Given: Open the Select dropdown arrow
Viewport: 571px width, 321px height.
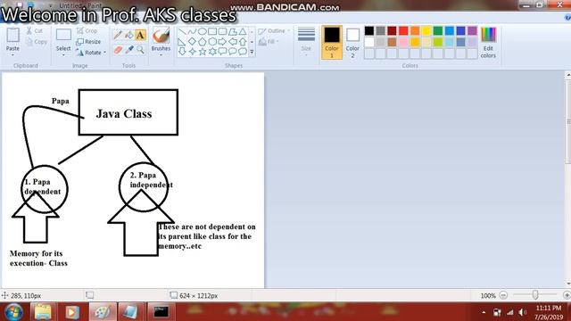Looking at the screenshot, I should (x=63, y=55).
